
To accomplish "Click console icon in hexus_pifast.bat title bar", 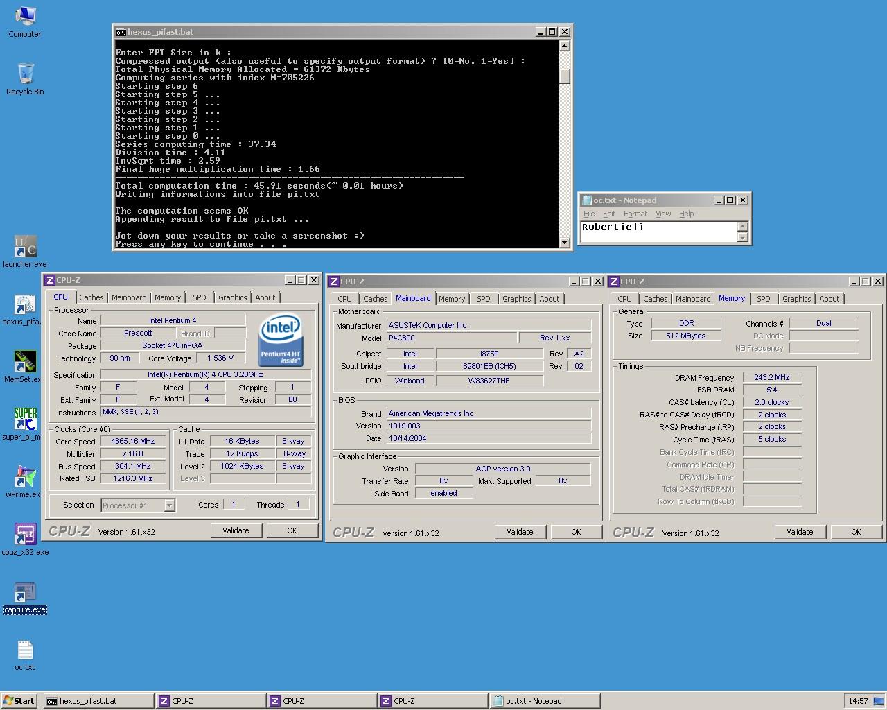I will (121, 32).
